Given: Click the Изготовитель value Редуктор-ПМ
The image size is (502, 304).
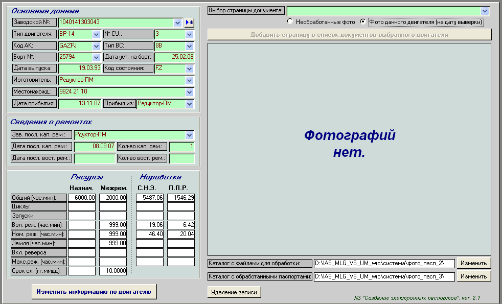Looking at the screenshot, I should pyautogui.click(x=77, y=80).
